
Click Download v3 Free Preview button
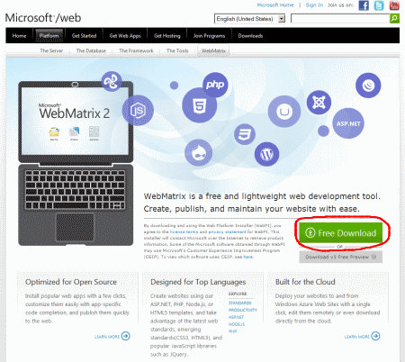tap(340, 257)
